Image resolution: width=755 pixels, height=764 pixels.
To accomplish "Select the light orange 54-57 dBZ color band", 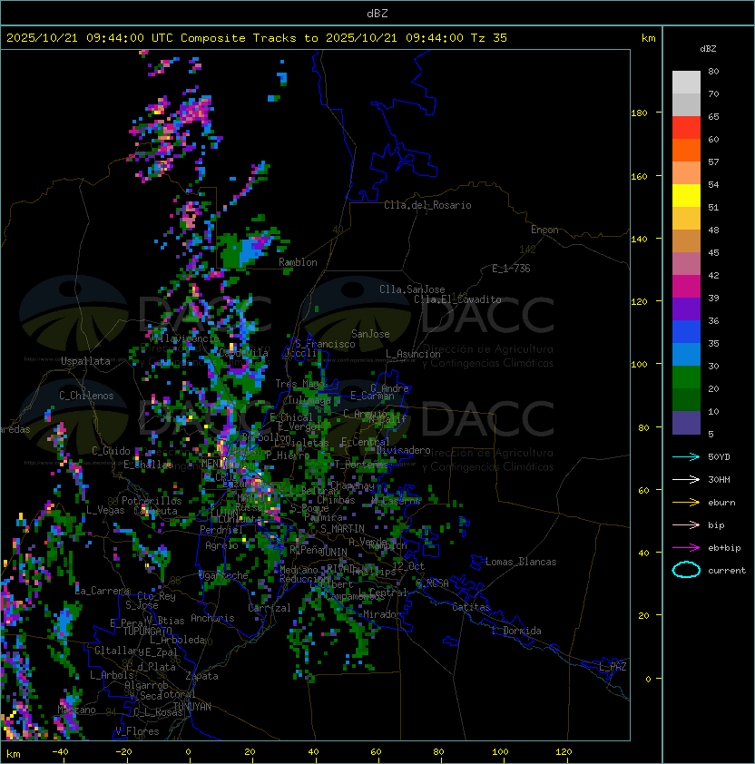I will pos(686,173).
